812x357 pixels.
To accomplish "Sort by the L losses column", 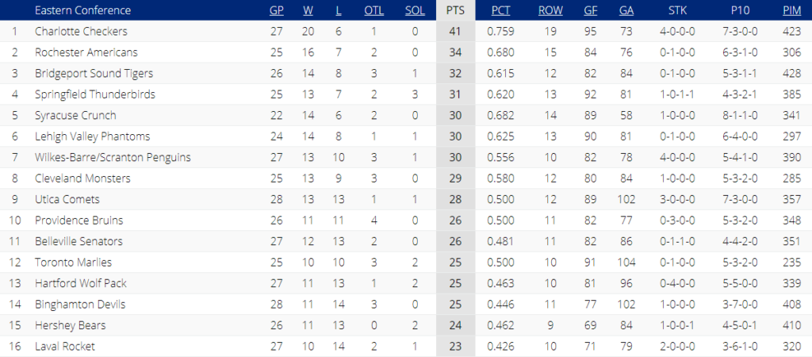I will (338, 10).
